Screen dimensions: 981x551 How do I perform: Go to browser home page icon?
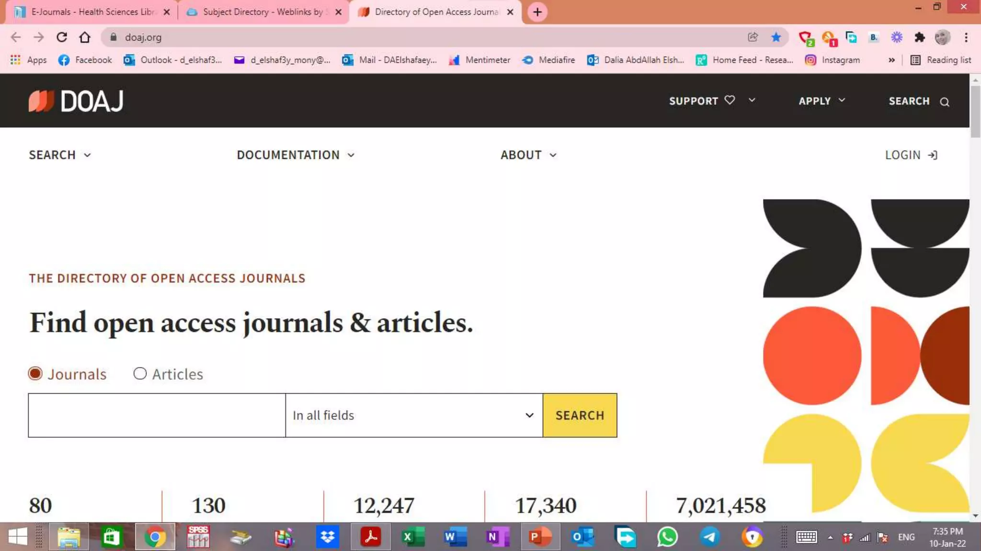coord(85,37)
